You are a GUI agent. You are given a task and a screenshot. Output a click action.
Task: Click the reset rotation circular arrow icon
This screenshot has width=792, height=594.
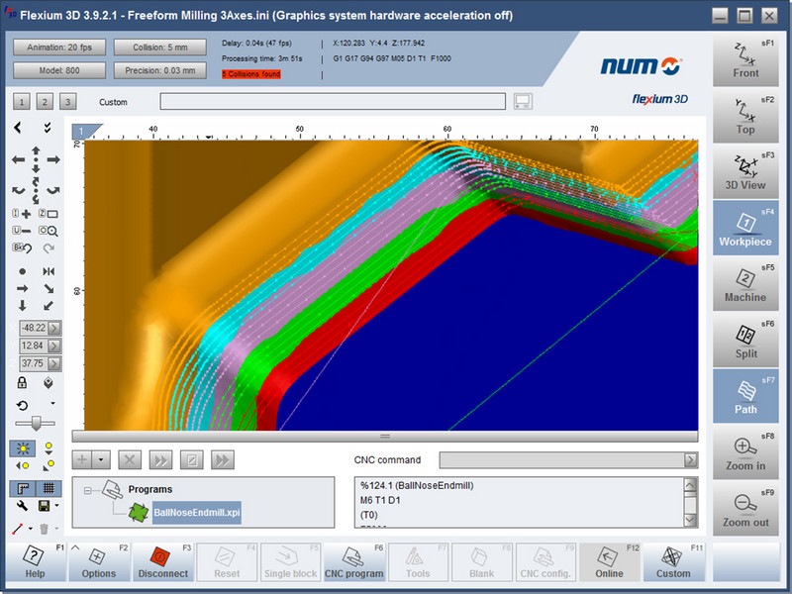coord(22,405)
